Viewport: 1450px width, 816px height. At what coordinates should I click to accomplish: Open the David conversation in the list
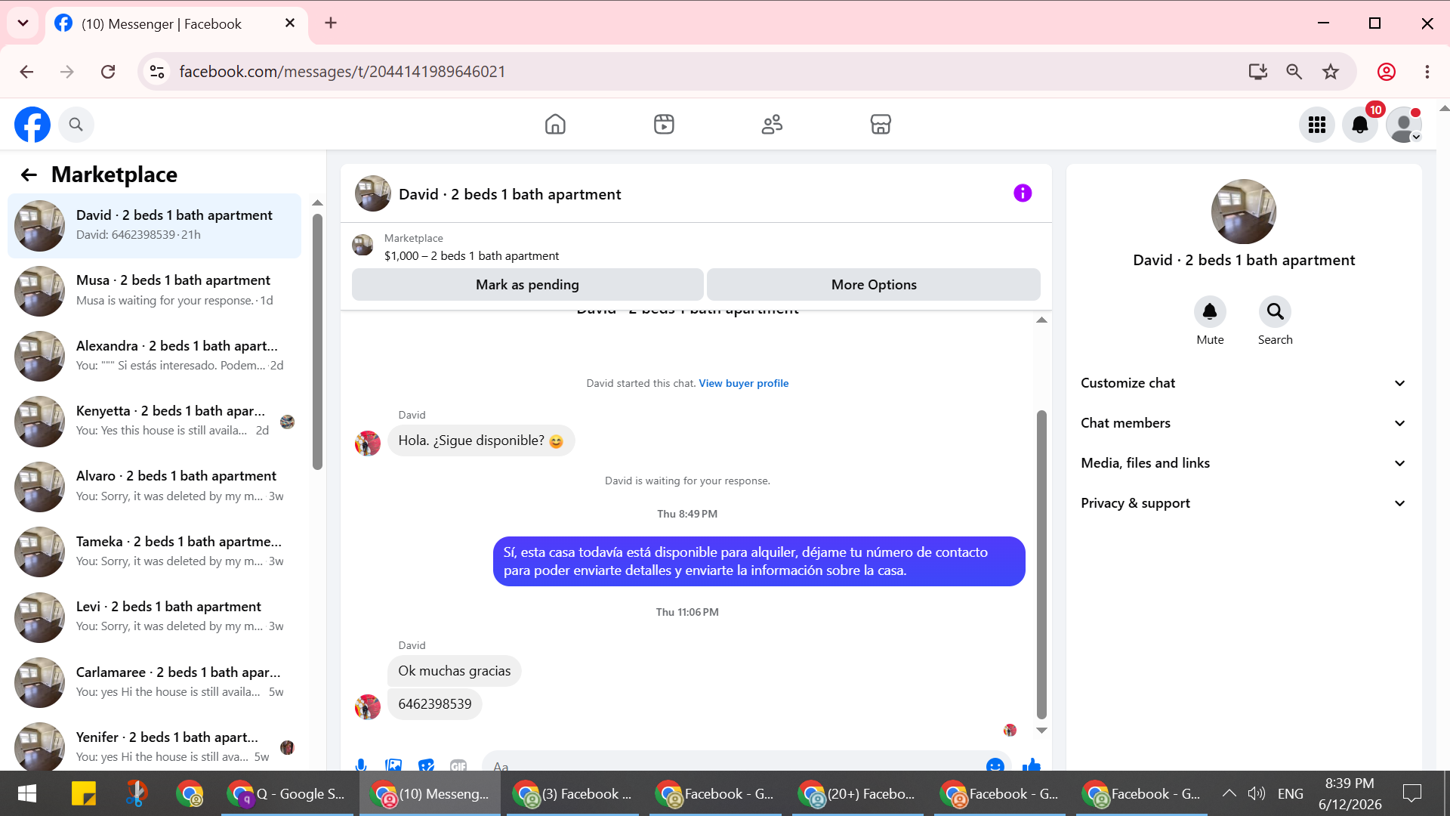[x=154, y=225]
